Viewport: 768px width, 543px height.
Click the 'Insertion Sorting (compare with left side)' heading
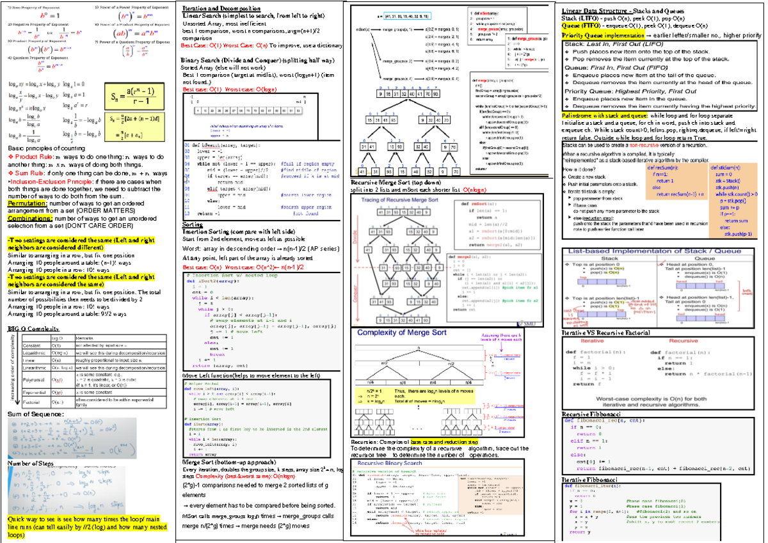[x=237, y=233]
